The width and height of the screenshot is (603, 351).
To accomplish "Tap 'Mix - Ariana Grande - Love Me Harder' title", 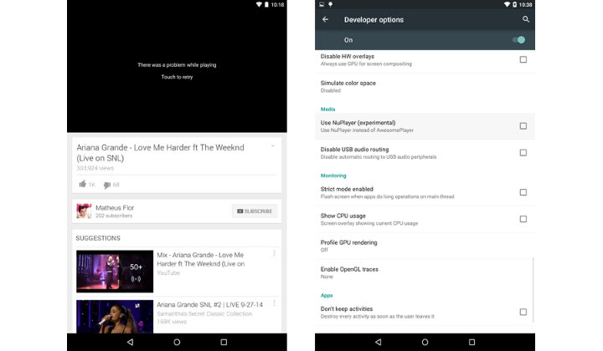I will point(200,259).
